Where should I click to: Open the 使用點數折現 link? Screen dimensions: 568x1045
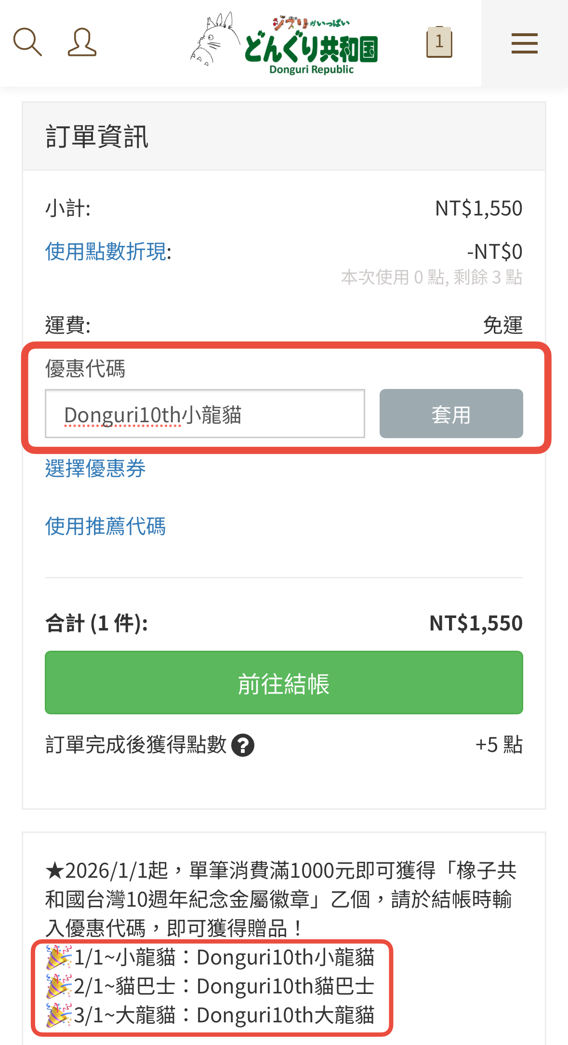108,252
